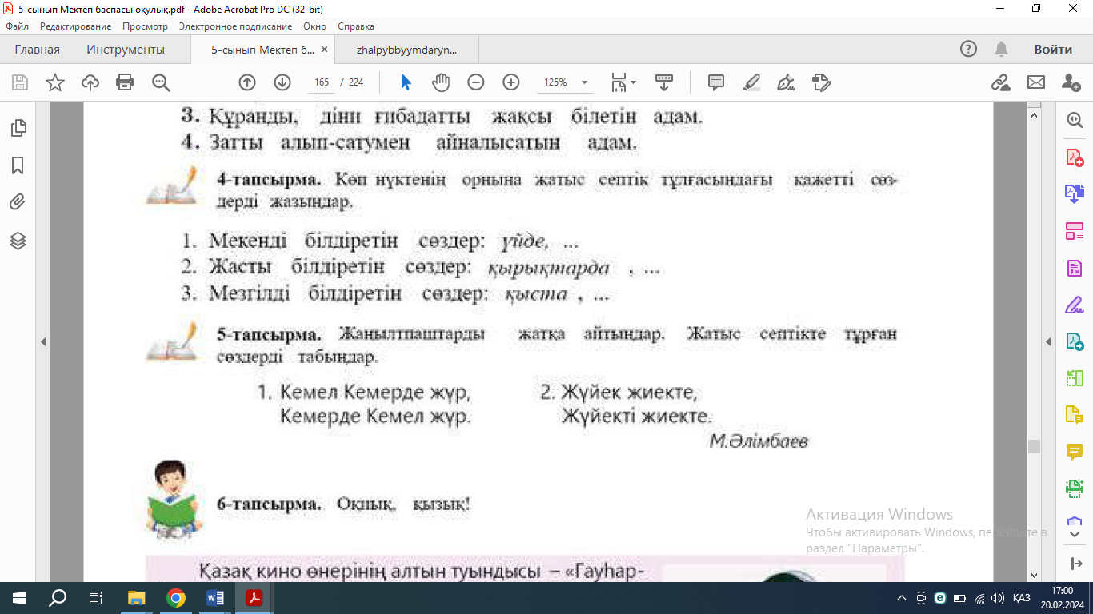Click the page number field showing 165
Screen dimensions: 1093x614
[322, 82]
